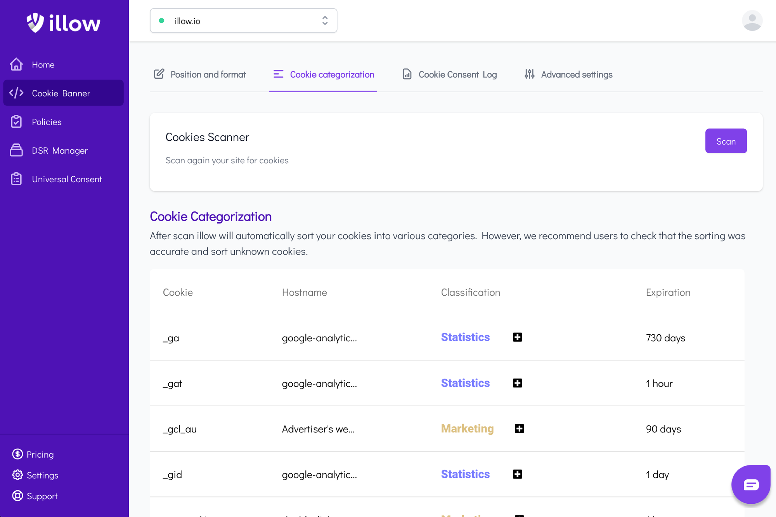Expand classification options for _gcl_au cookie
Screen dimensions: 776x517
click(x=518, y=428)
